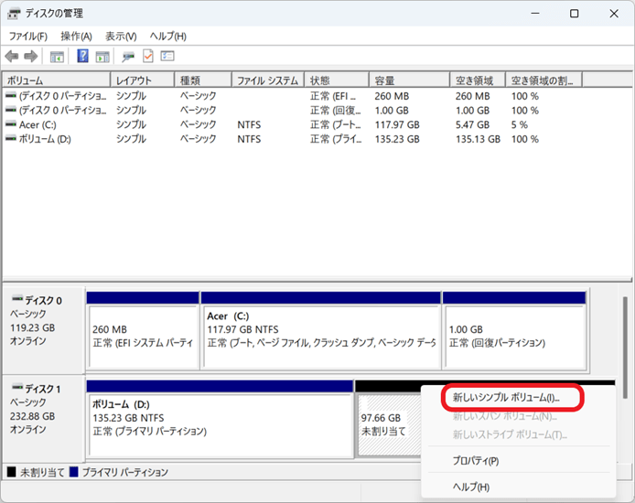This screenshot has width=635, height=503.
Task: Click the blue question mark help icon
Action: 82,57
